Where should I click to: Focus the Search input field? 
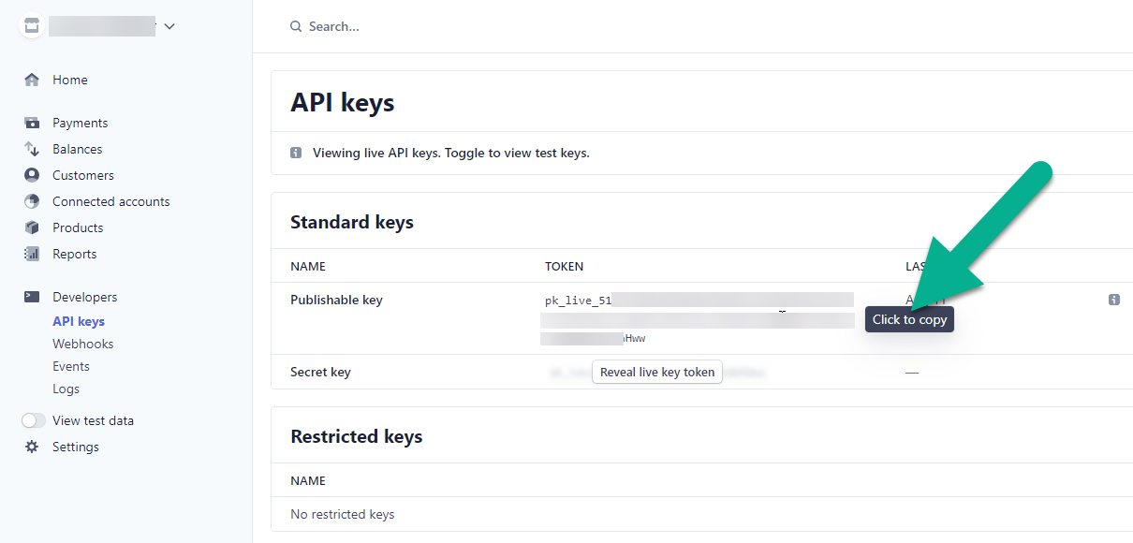pos(334,26)
